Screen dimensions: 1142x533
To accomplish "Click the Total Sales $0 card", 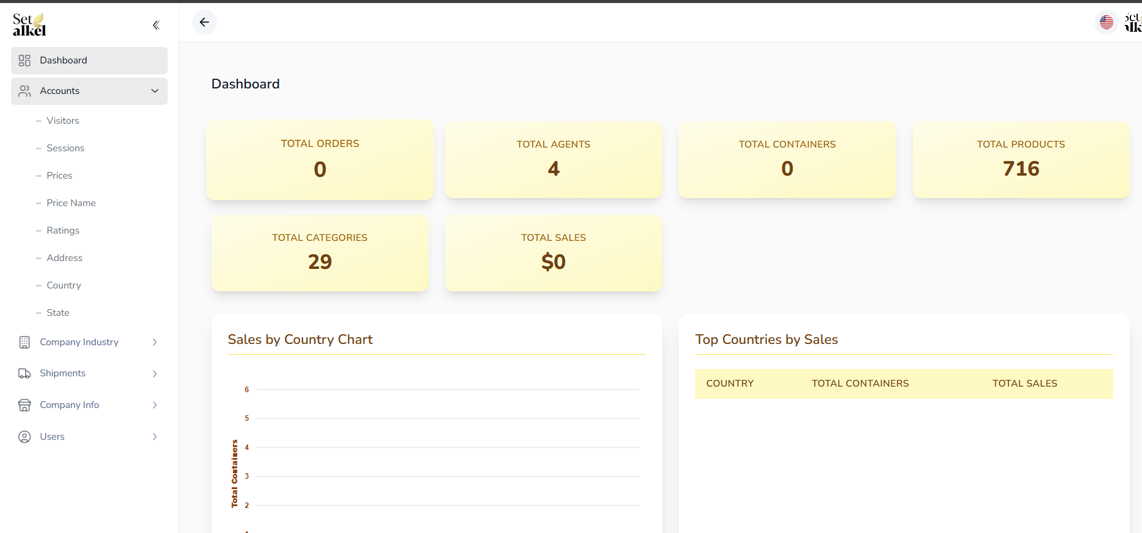I will point(554,253).
